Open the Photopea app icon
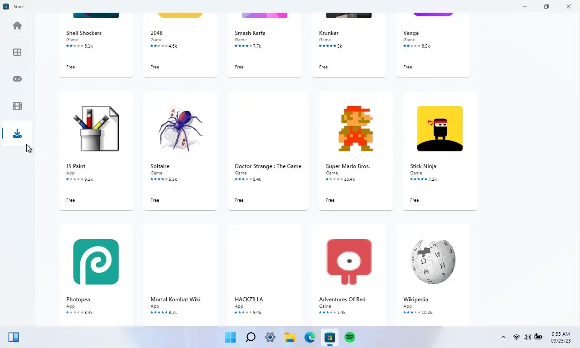The height and width of the screenshot is (348, 580). point(96,262)
